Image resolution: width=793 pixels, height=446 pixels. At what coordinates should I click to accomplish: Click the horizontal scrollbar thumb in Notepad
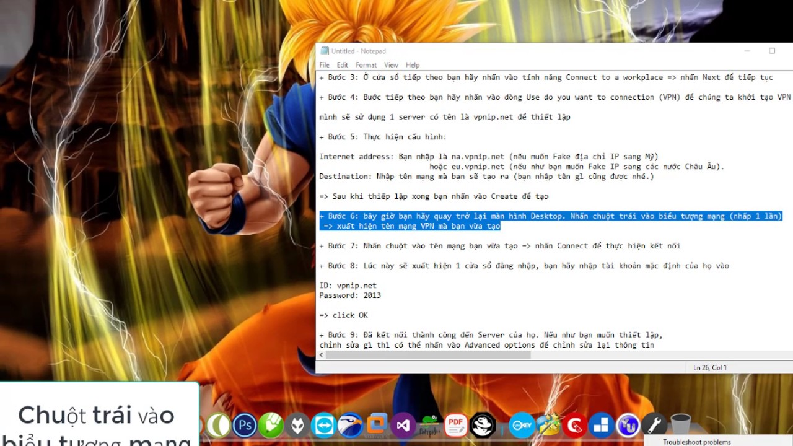[x=428, y=355]
